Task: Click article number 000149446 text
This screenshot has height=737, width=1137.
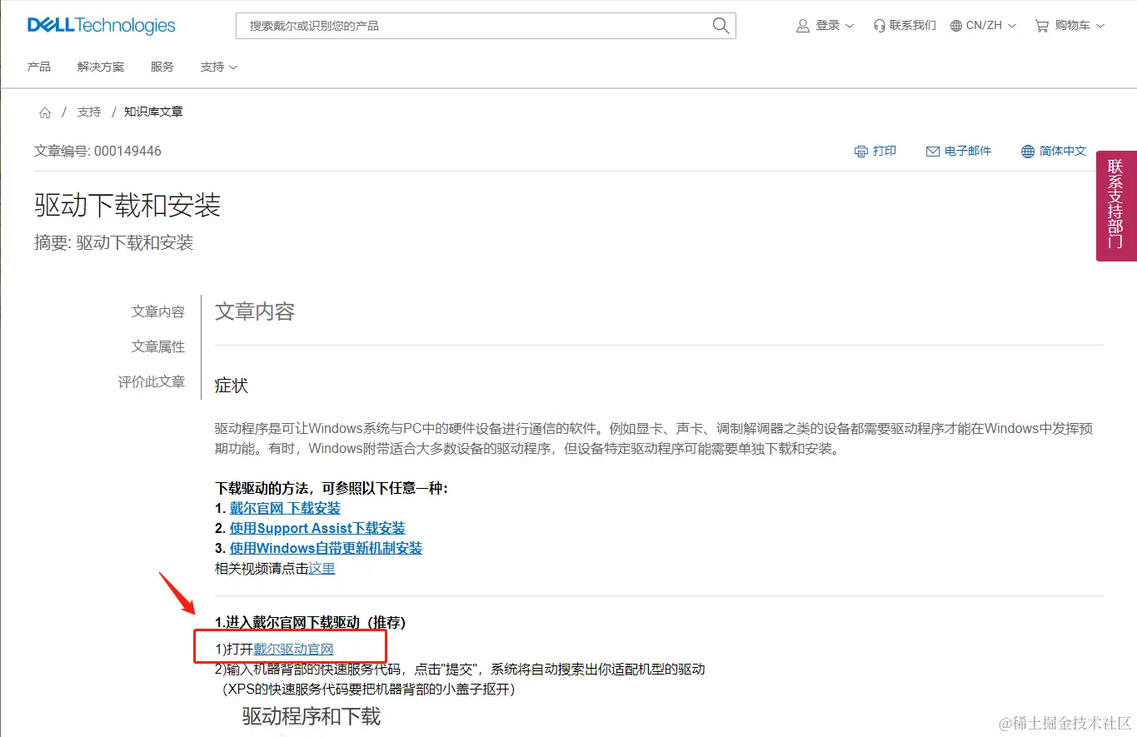Action: 127,152
